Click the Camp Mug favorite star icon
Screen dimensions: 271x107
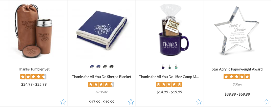tap(198, 102)
